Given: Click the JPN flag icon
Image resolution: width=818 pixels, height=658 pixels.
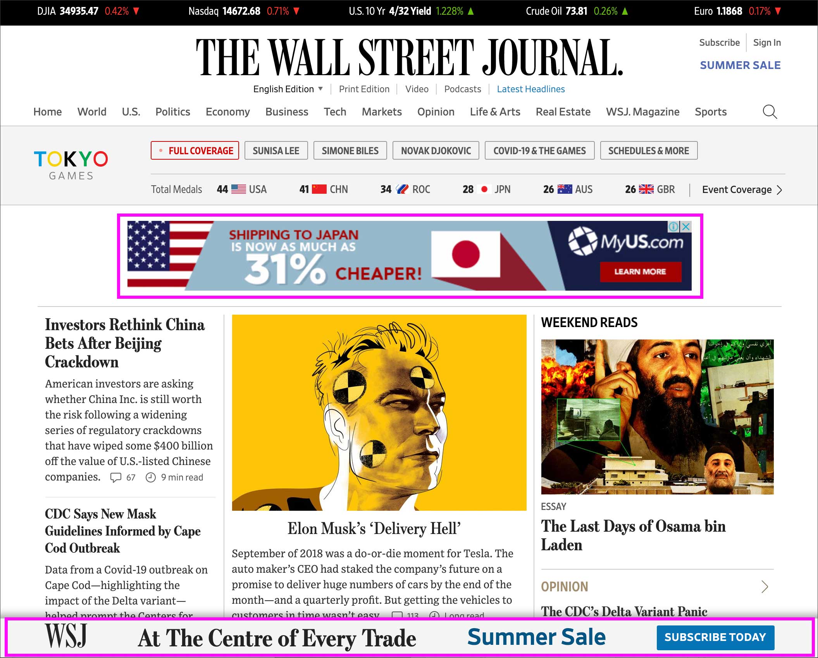Looking at the screenshot, I should click(x=484, y=189).
